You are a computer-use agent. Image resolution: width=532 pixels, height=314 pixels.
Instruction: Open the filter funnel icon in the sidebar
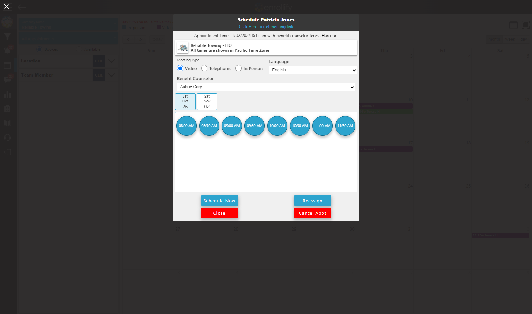pyautogui.click(x=7, y=36)
